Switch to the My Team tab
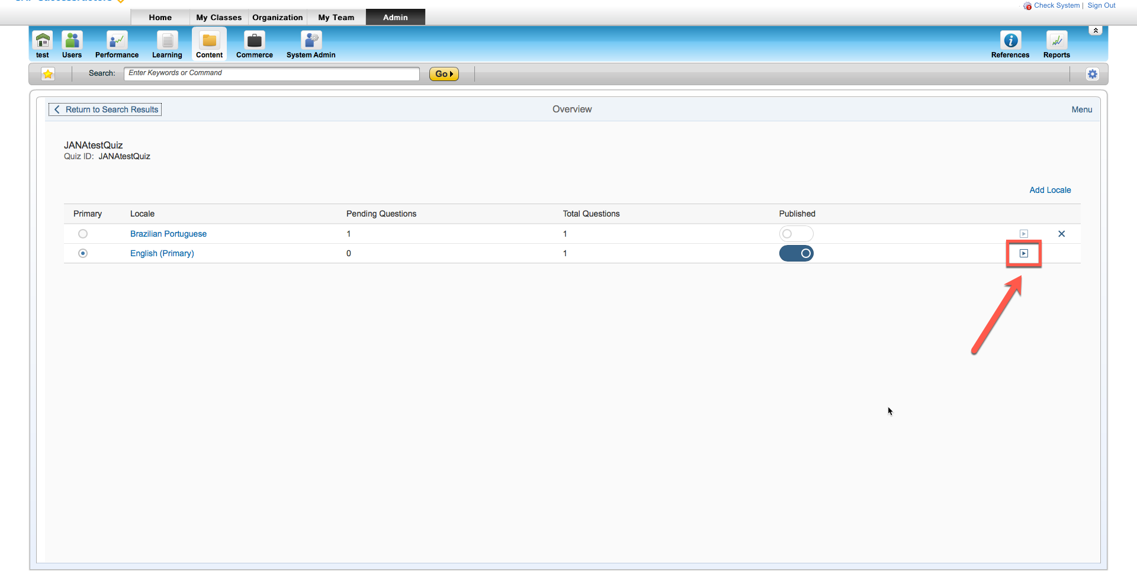 click(x=336, y=17)
